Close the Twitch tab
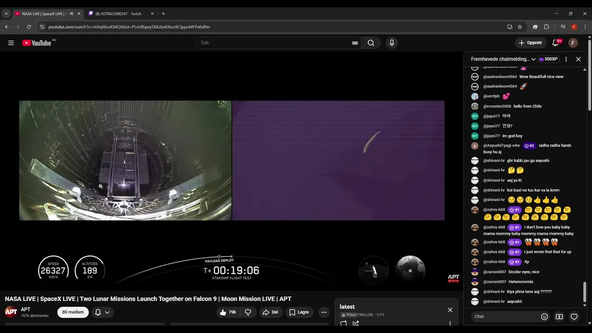This screenshot has width=592, height=333. pos(152,14)
